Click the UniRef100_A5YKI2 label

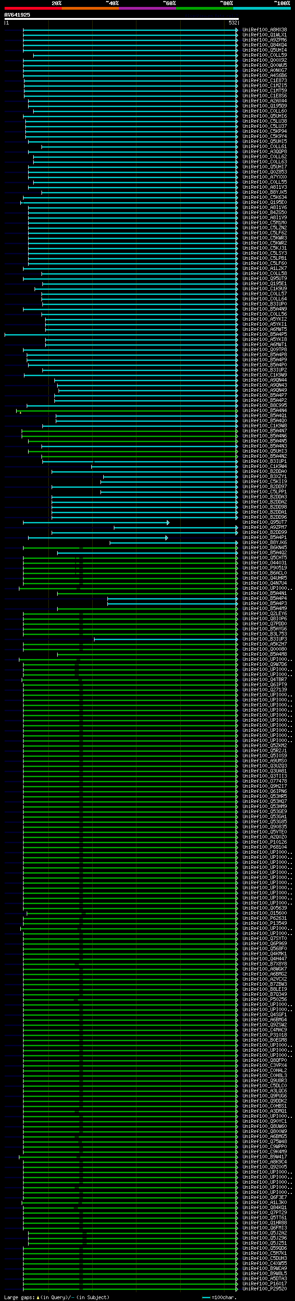pos(265,319)
